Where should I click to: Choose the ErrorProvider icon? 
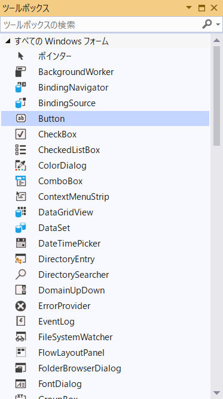[x=20, y=305]
